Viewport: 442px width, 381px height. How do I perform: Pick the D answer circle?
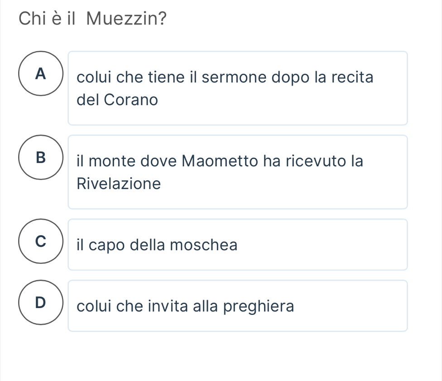[x=41, y=302]
